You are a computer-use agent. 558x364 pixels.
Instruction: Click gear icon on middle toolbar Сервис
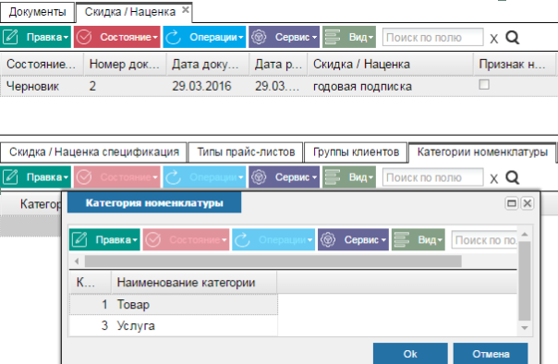pyautogui.click(x=259, y=176)
